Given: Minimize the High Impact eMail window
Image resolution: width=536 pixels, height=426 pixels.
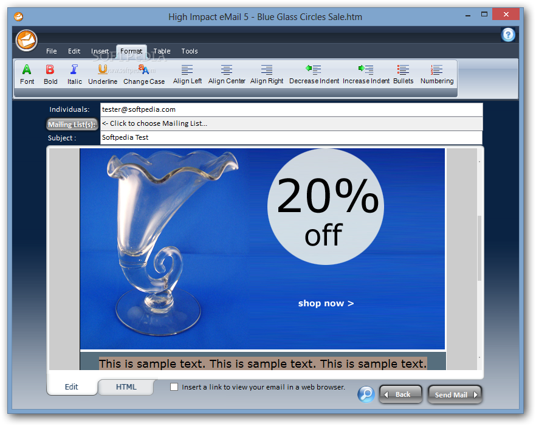Looking at the screenshot, I should 468,15.
